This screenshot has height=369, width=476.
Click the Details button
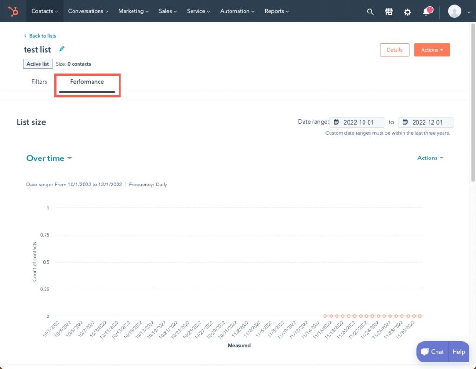(394, 49)
